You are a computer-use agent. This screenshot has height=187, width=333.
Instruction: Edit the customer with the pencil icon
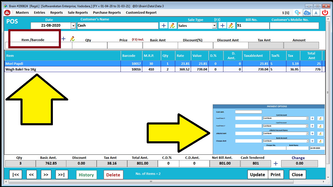click(x=172, y=25)
